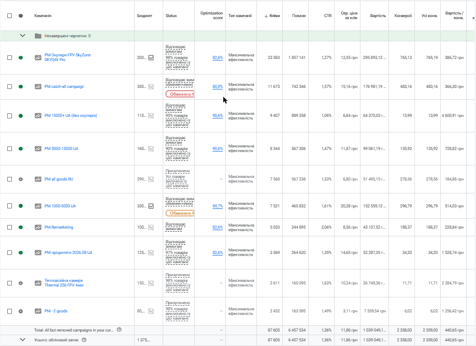The image size is (476, 346).
Task: Click crossed budget icon for PM пріоритети 2026.08 UA
Action: (151, 252)
